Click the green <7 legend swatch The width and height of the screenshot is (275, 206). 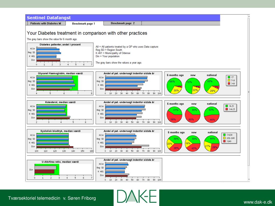coord(229,77)
